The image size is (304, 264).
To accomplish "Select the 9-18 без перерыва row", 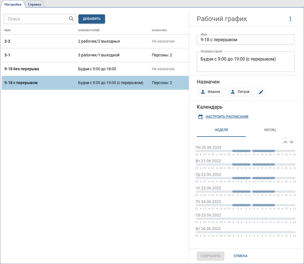I will (x=95, y=69).
